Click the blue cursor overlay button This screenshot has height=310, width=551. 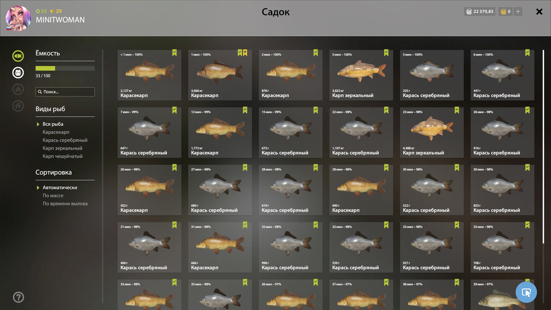pos(526,292)
